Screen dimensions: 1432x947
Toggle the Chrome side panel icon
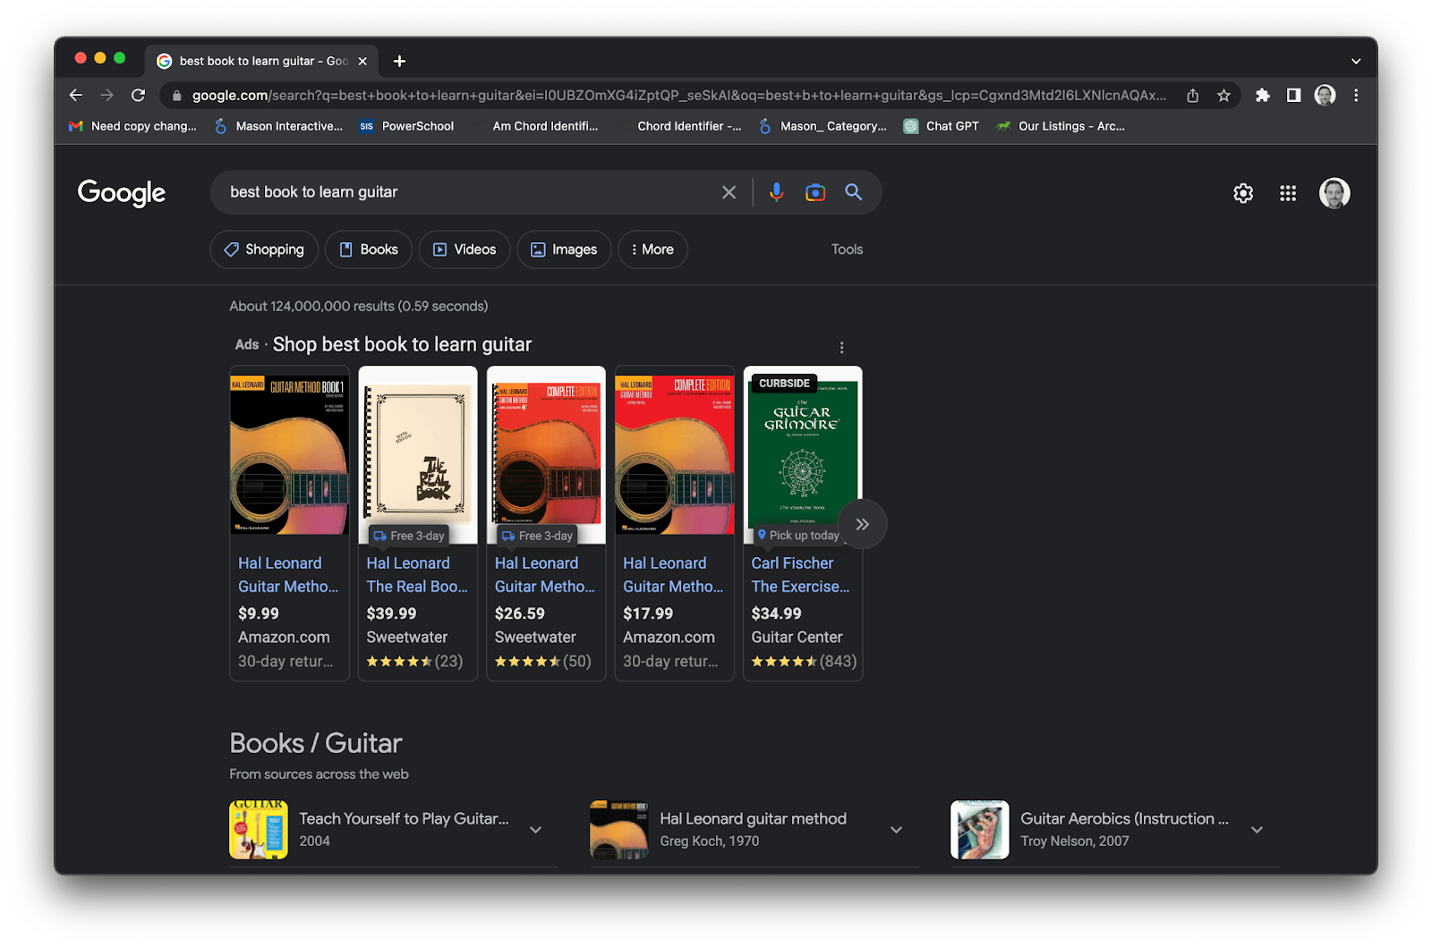click(x=1293, y=96)
